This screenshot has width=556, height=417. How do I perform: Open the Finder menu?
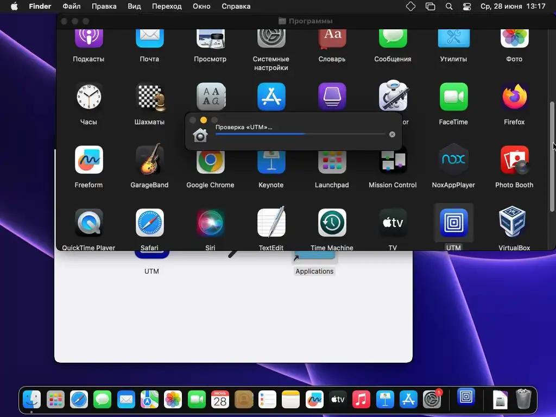tap(40, 7)
